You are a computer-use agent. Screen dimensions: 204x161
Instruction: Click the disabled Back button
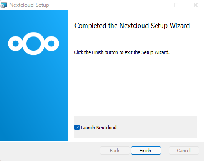click(x=115, y=151)
